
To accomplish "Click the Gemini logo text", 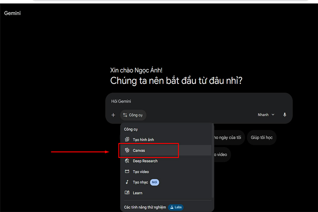I will point(12,13).
